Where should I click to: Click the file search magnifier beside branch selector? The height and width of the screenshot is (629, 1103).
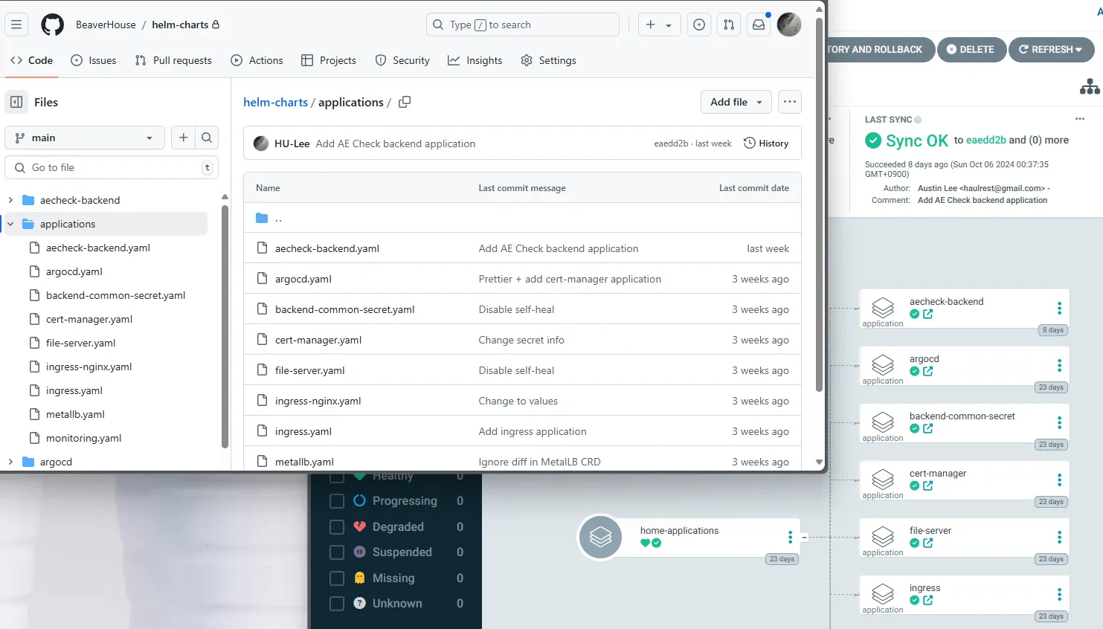click(206, 138)
